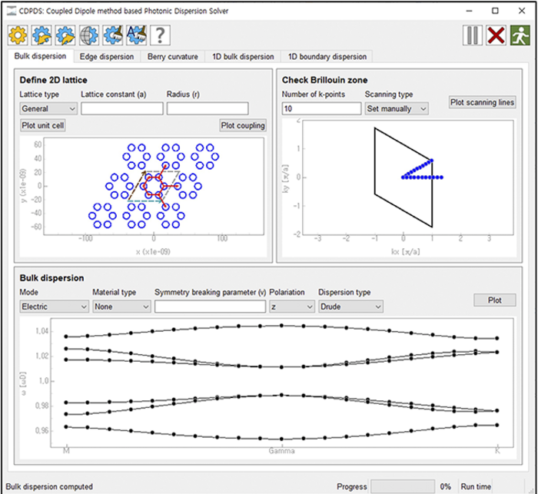Pause the computation with the pause icon

click(473, 35)
